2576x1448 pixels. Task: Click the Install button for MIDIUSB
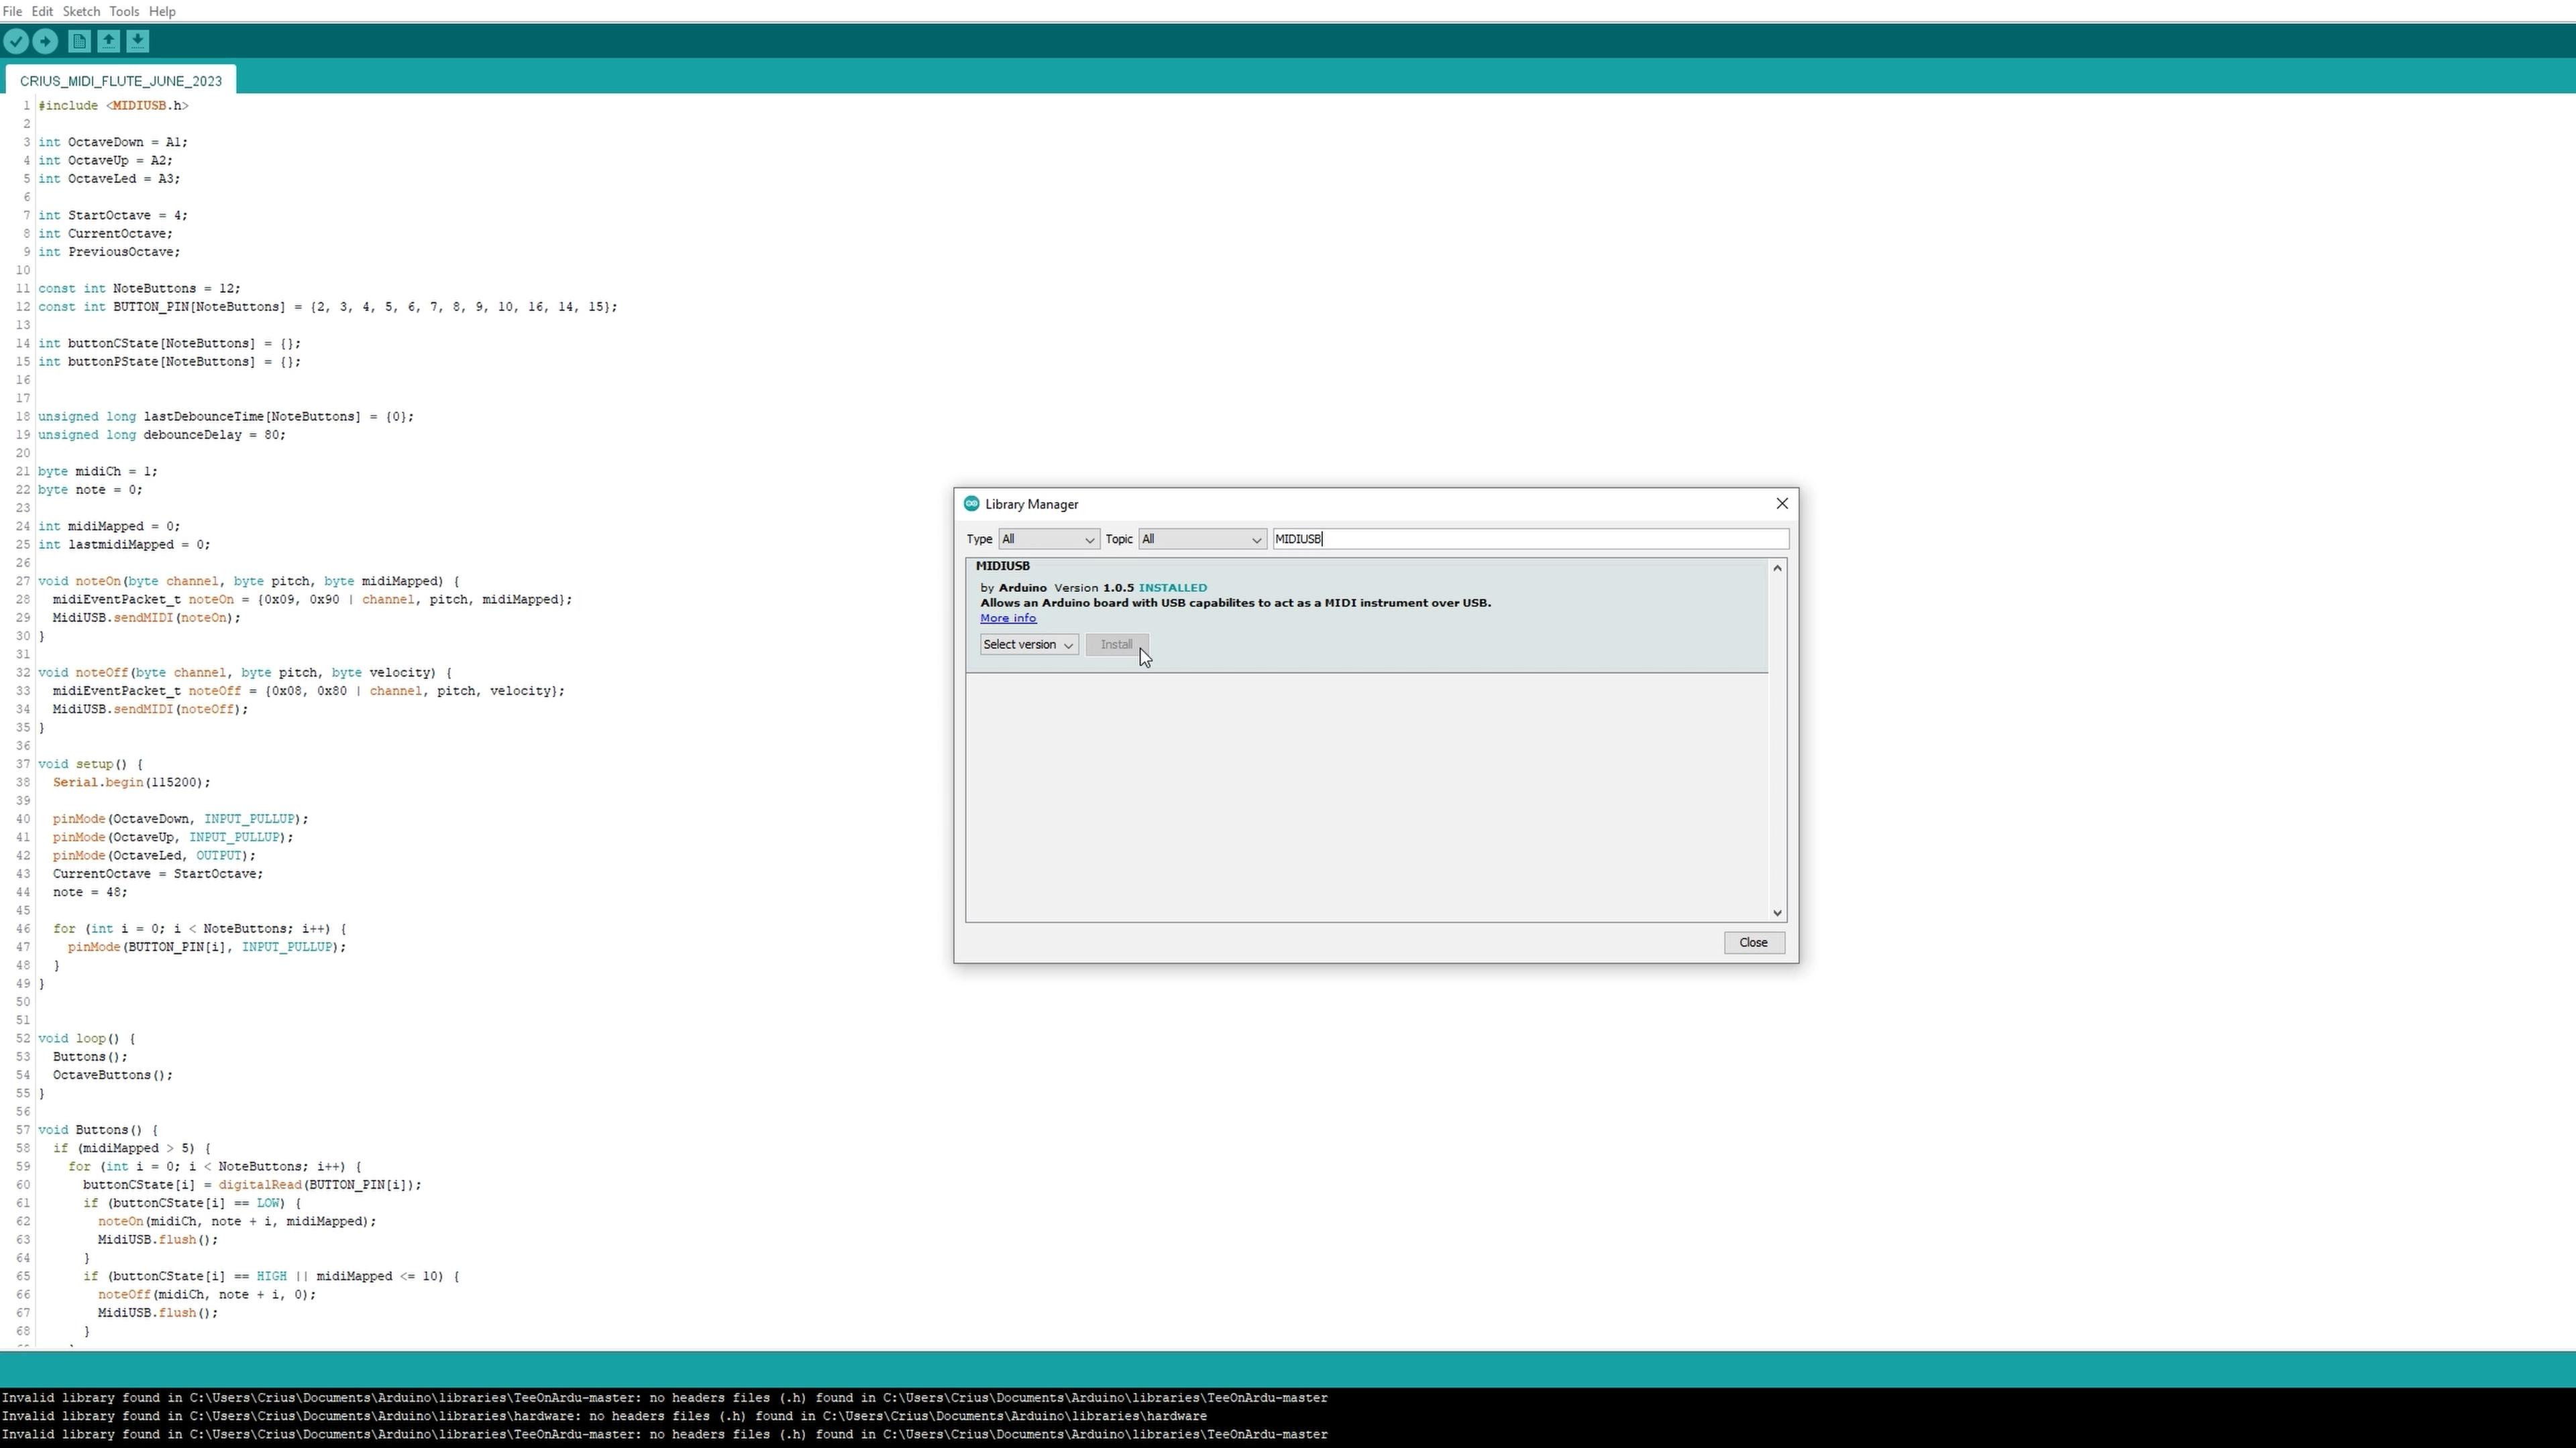[x=1116, y=644]
